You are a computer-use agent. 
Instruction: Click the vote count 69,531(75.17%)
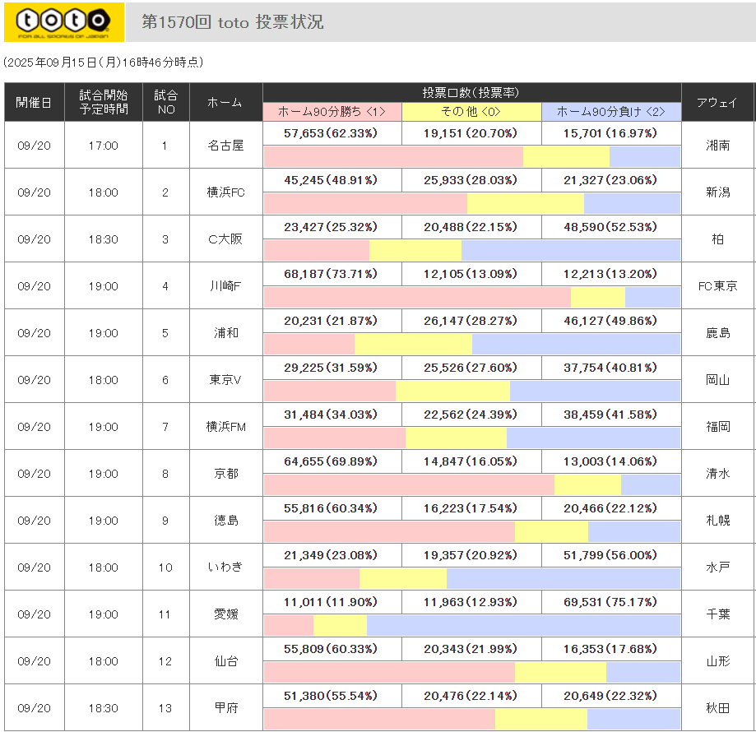(610, 601)
